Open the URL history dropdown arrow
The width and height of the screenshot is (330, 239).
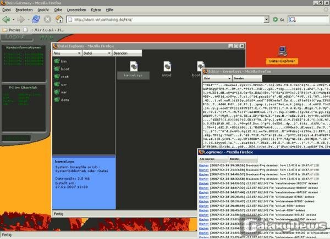(x=266, y=20)
